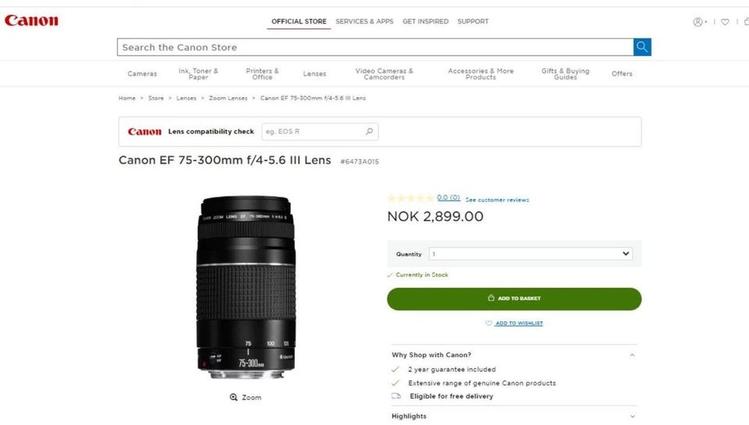Click the magnifier in lens compatibility field
Viewport: 749px width, 425px height.
[369, 132]
